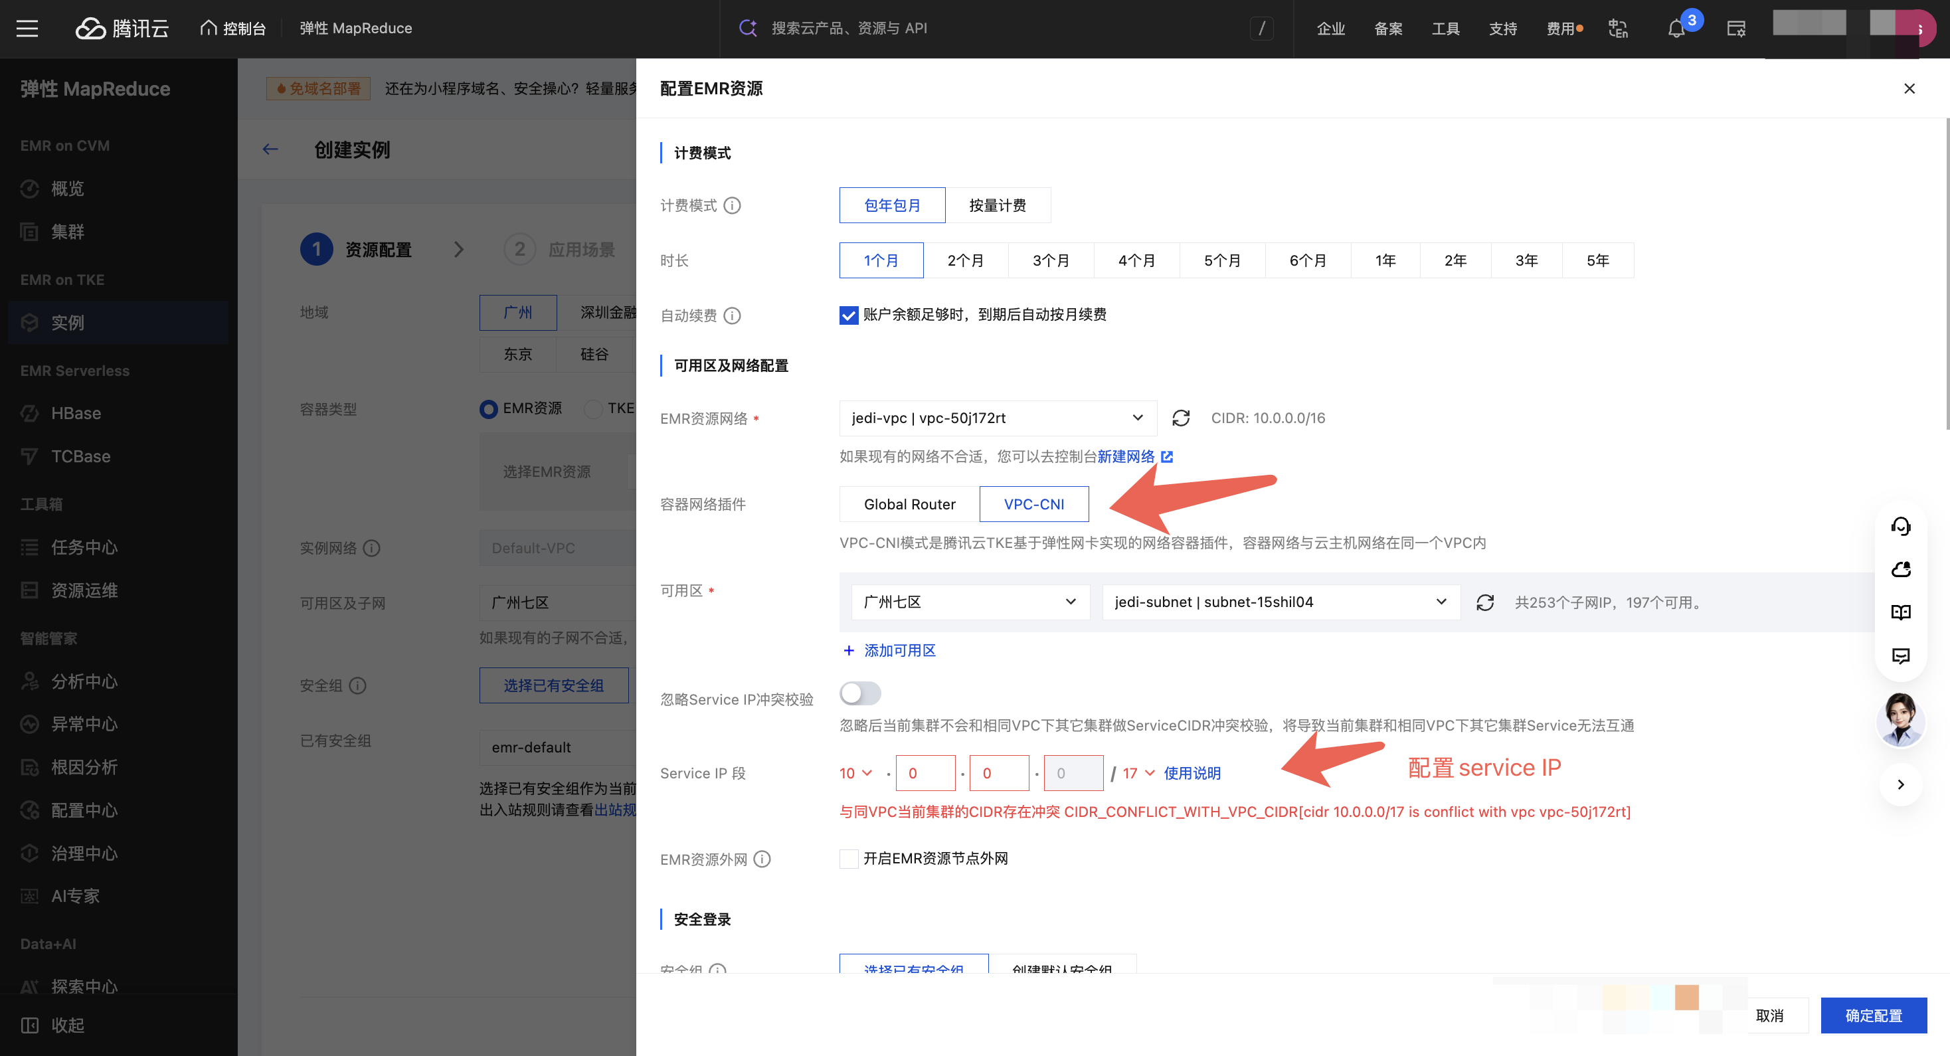Refresh the subnet list
The width and height of the screenshot is (1950, 1056).
[1485, 602]
